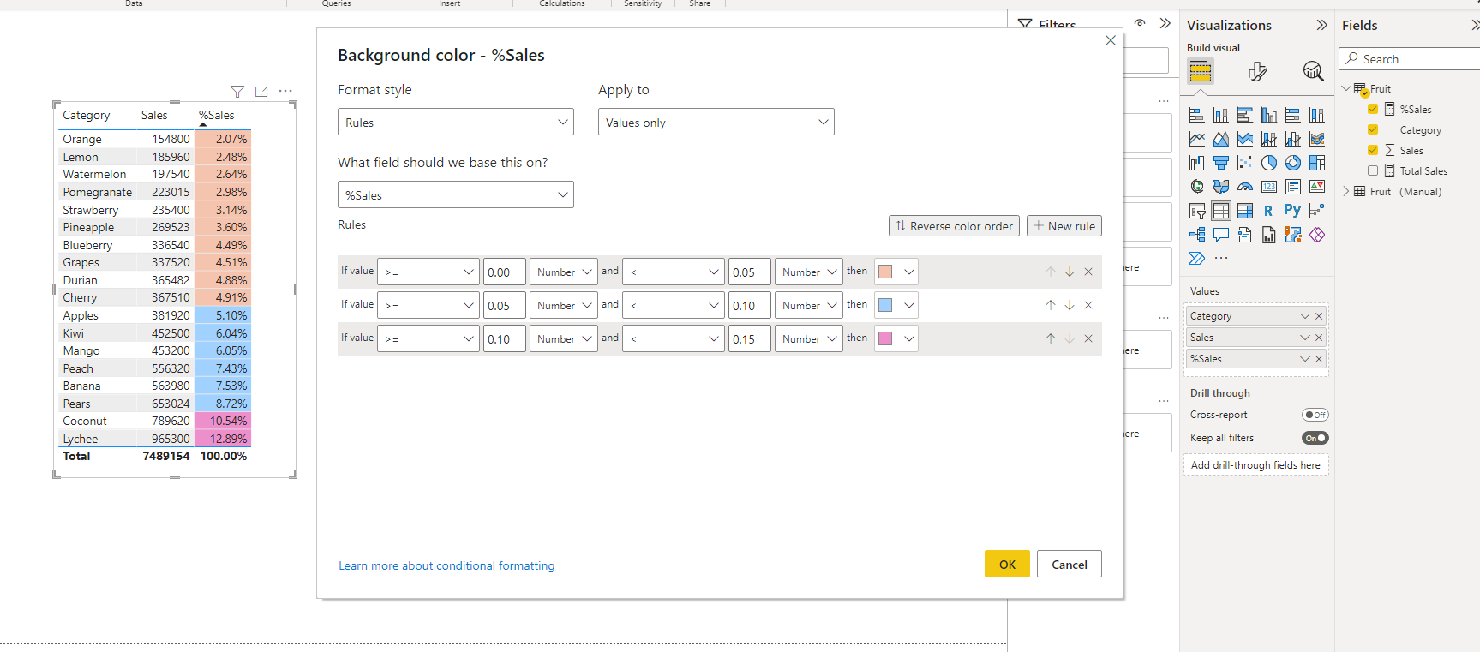Check the Total Sales field checkbox
The image size is (1480, 652).
tap(1373, 170)
